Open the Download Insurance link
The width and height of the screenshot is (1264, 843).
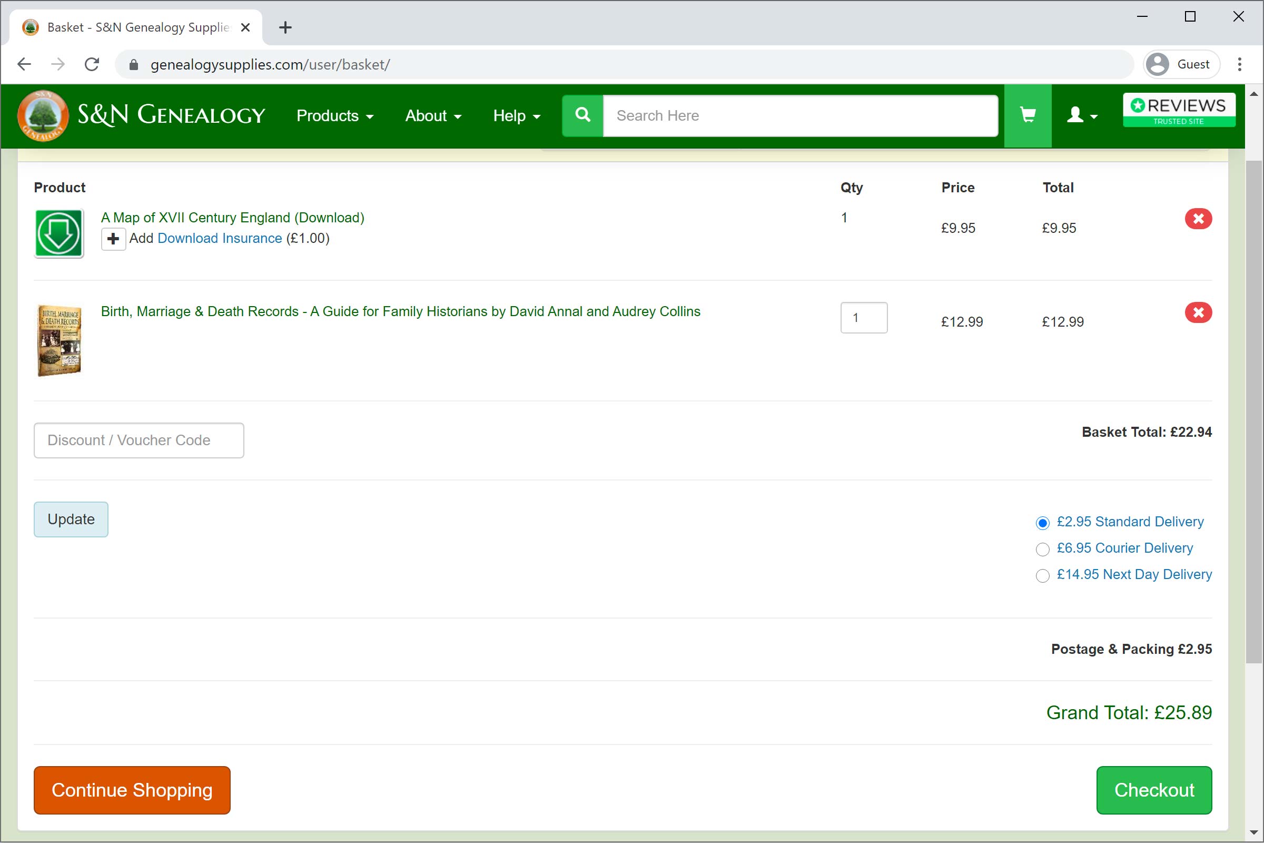[220, 238]
